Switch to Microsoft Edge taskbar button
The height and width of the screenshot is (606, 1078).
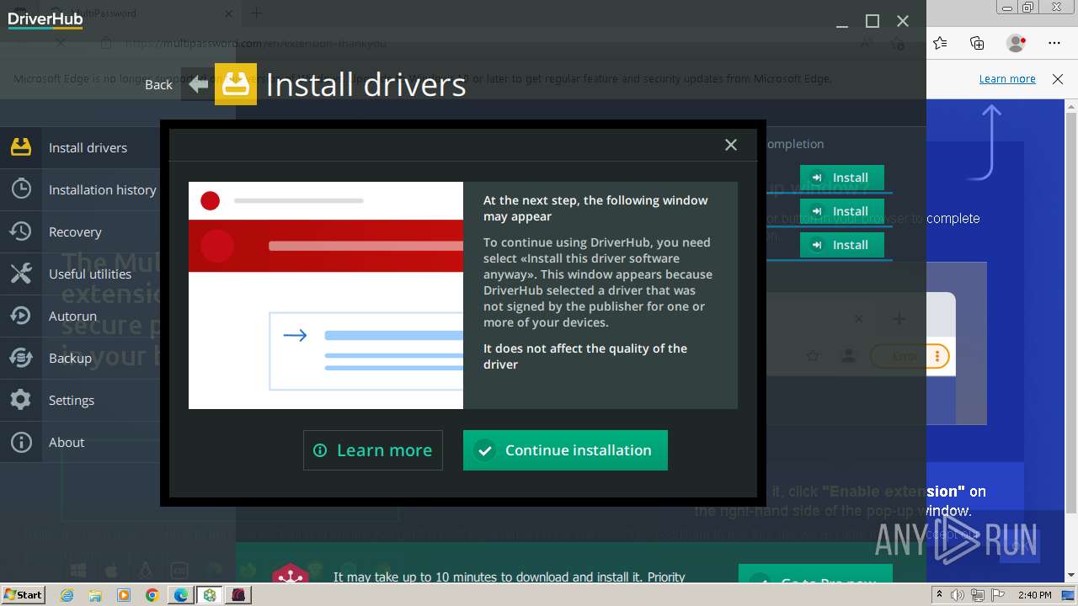click(180, 595)
